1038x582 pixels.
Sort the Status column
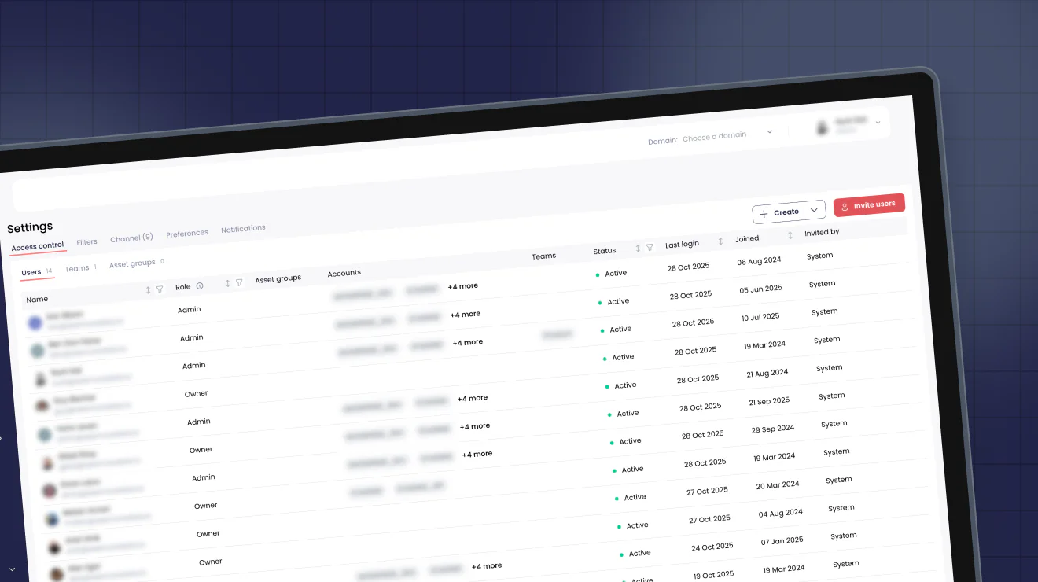639,249
